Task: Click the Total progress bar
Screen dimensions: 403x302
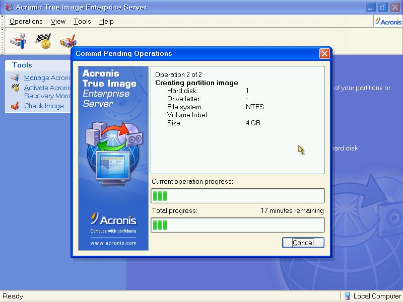Action: 238,225
